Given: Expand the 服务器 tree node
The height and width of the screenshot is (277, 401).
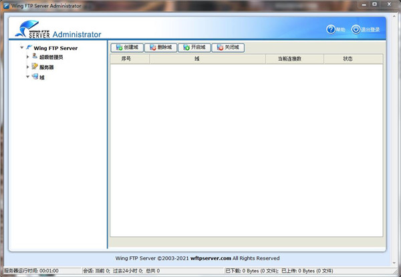Looking at the screenshot, I should coord(27,67).
